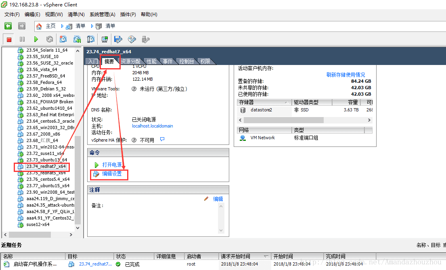This screenshot has height=270, width=446.
Task: Click the revert to snapshot icon
Action: point(77,39)
